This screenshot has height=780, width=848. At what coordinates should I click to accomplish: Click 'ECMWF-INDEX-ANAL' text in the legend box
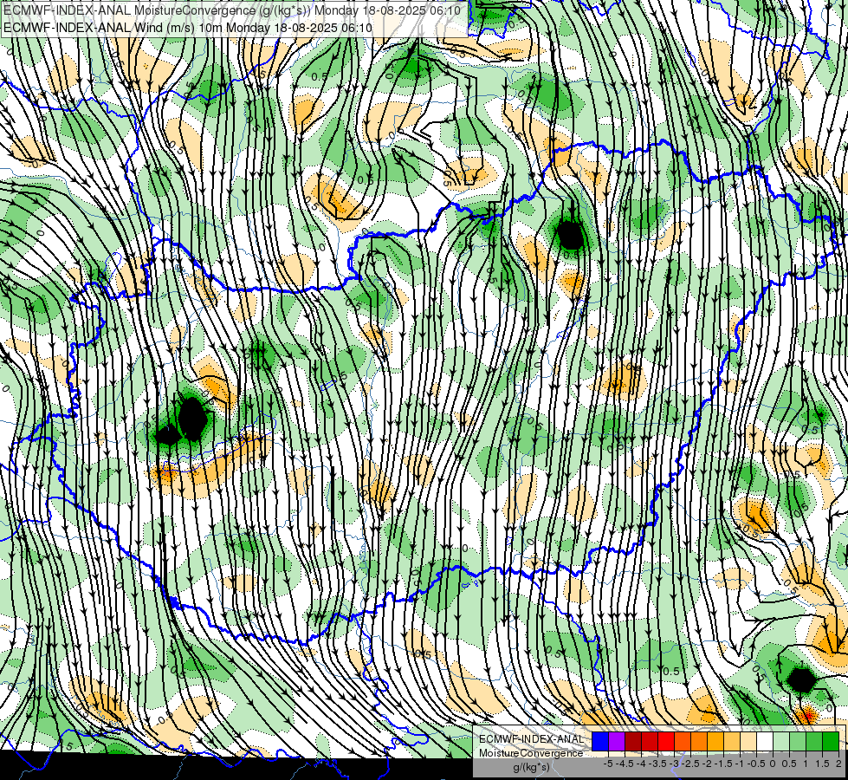[532, 739]
